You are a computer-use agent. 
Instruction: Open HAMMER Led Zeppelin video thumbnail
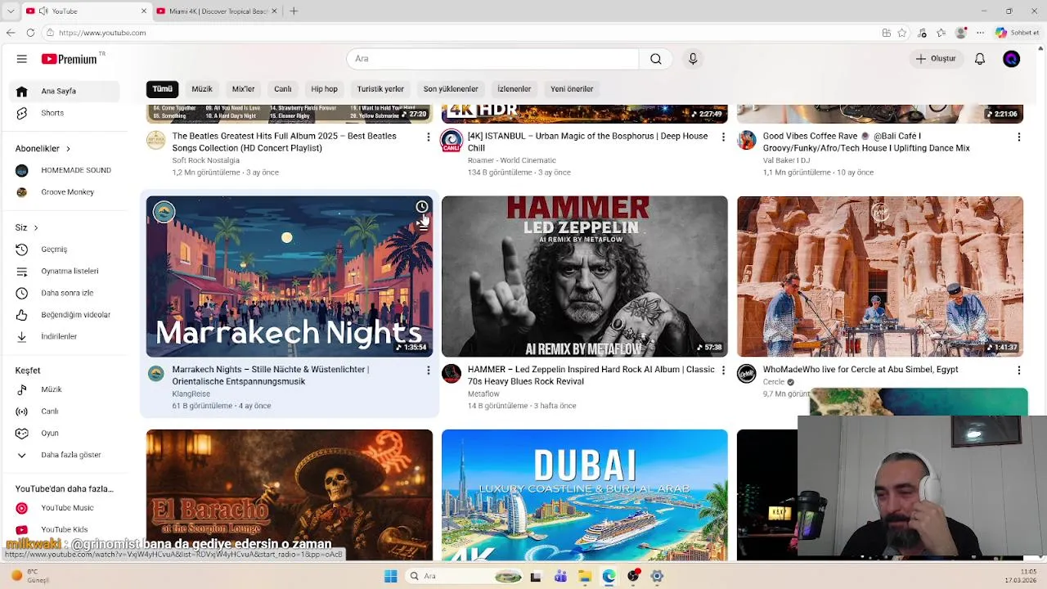click(585, 277)
